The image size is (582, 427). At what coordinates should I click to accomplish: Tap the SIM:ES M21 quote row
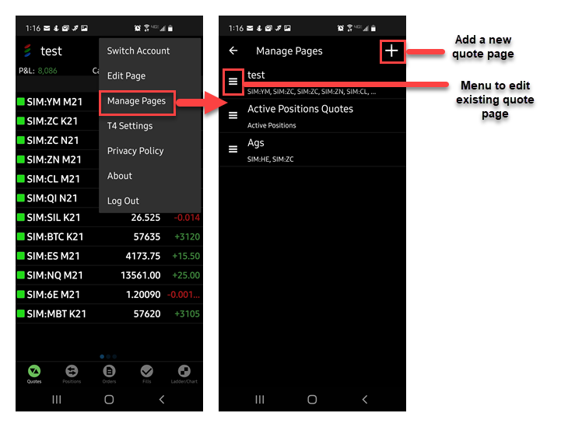(109, 256)
